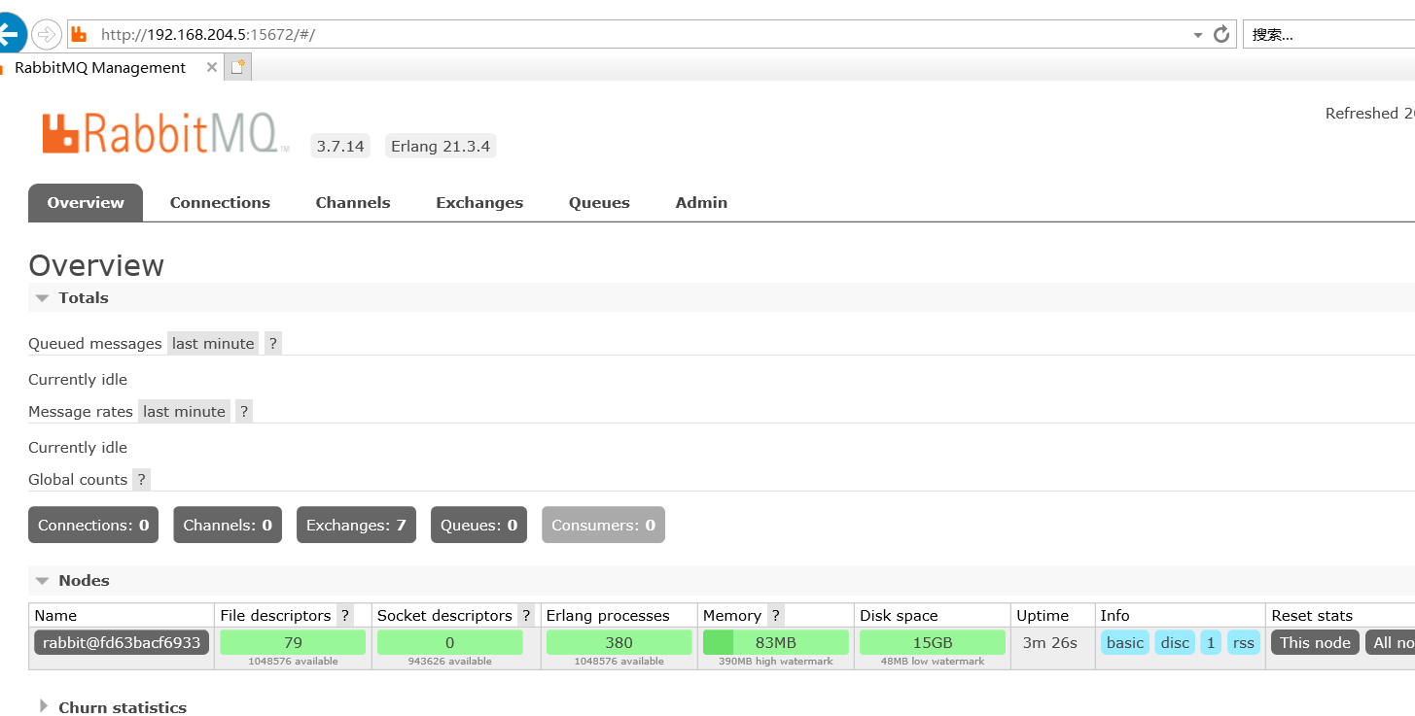
Task: Open the address bar history dropdown arrow
Action: [1198, 35]
